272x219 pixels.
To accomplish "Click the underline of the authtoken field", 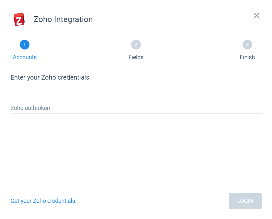I will 136,113.
